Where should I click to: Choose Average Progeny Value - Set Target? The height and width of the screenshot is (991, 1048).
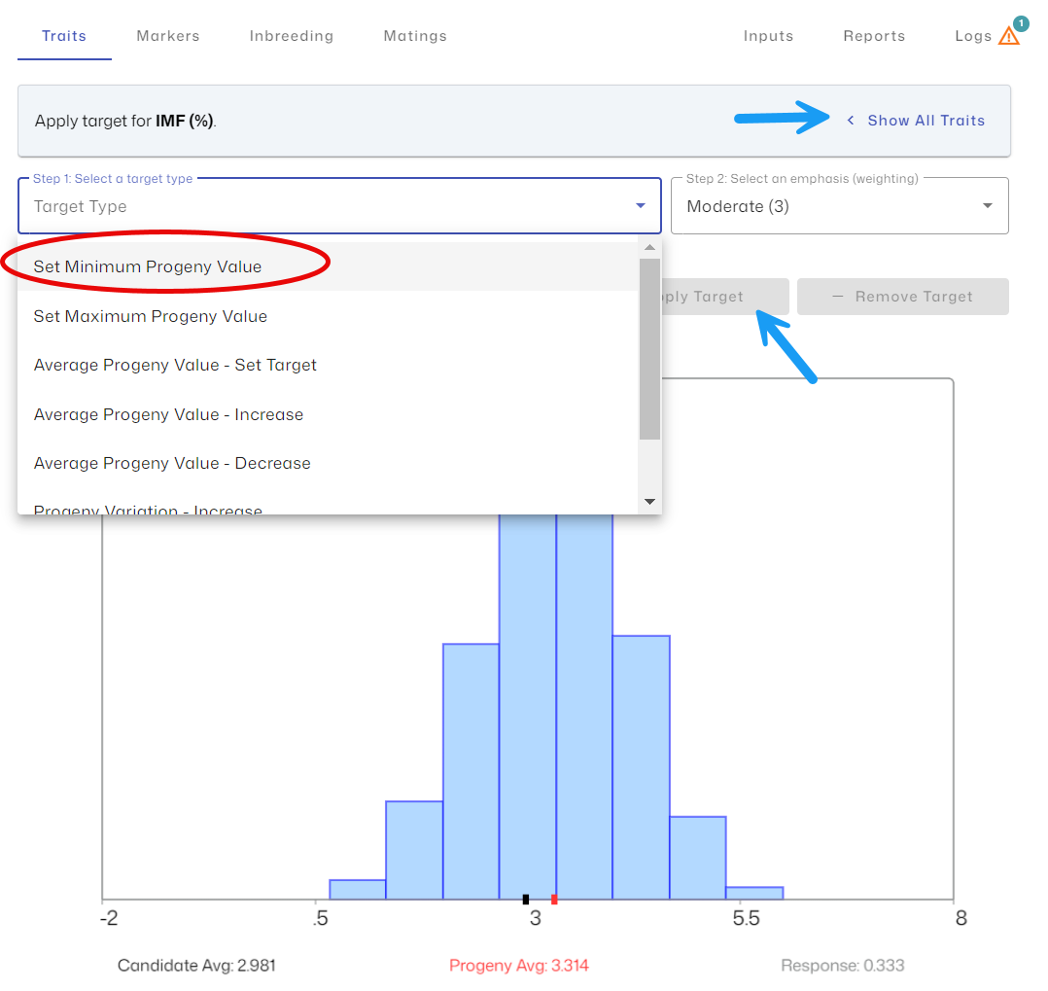[175, 365]
